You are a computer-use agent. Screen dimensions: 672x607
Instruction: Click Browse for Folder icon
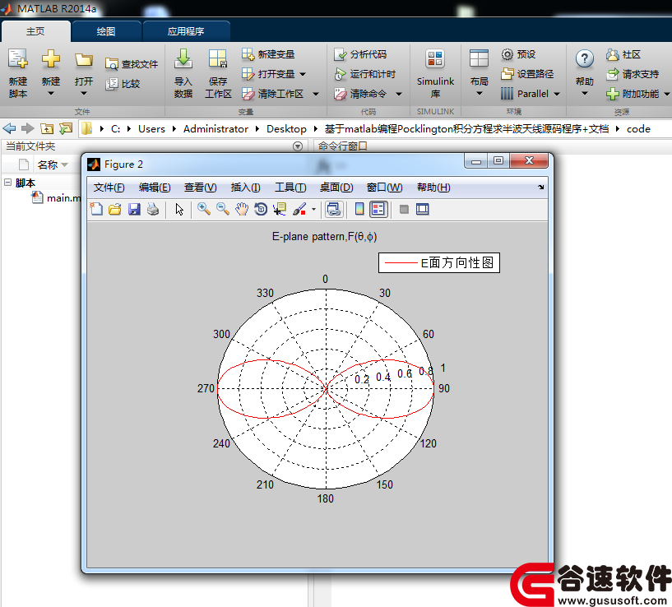tap(66, 128)
